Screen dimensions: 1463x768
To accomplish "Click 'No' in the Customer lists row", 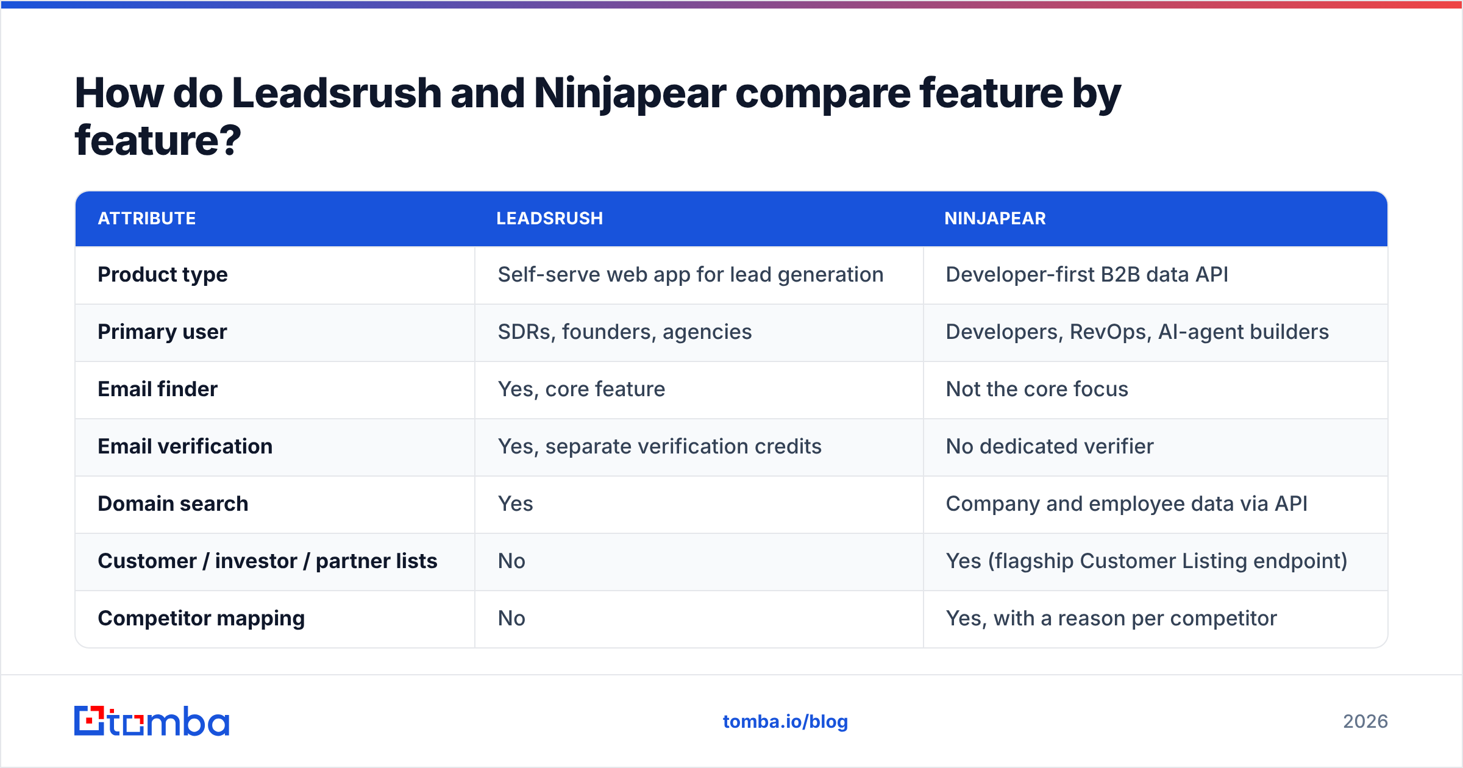I will (511, 561).
